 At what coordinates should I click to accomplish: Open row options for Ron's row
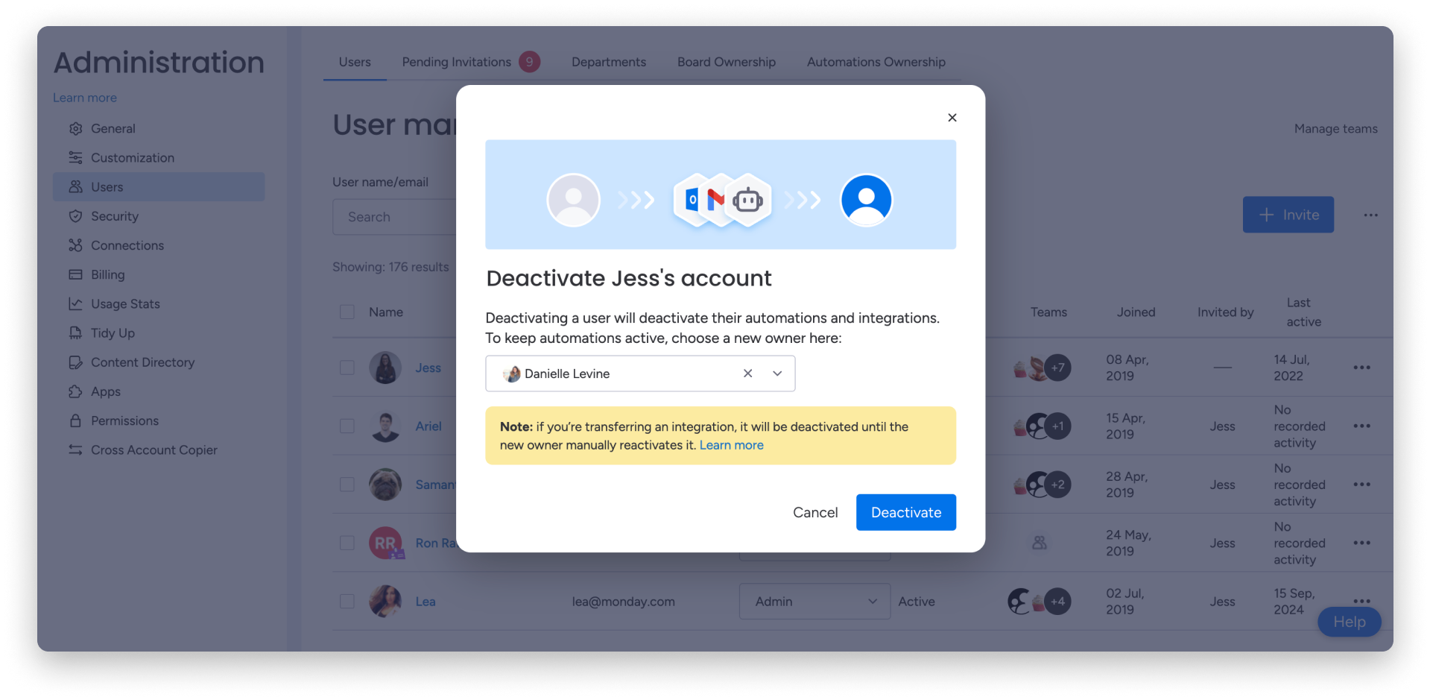1361,543
